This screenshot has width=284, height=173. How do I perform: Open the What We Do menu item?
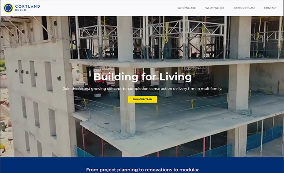point(215,8)
